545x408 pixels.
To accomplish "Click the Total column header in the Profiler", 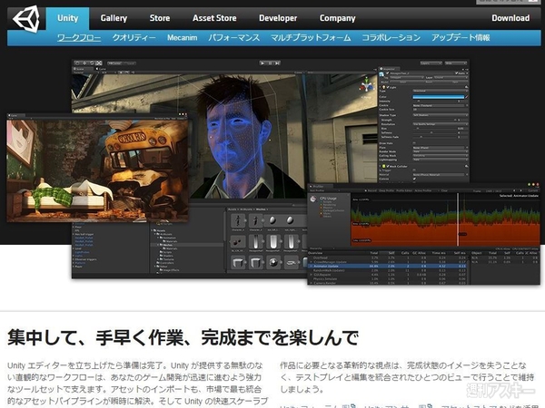I will coord(373,253).
